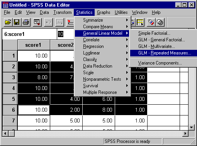The image size is (197, 146).
Task: Click the horizontal scrollbar left arrow
Action: tap(5, 133)
